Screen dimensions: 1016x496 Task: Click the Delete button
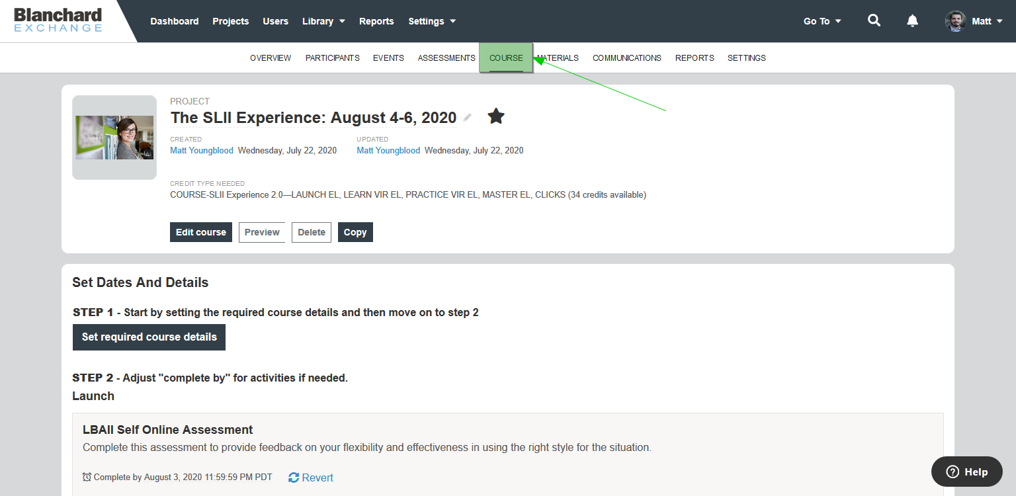(312, 232)
